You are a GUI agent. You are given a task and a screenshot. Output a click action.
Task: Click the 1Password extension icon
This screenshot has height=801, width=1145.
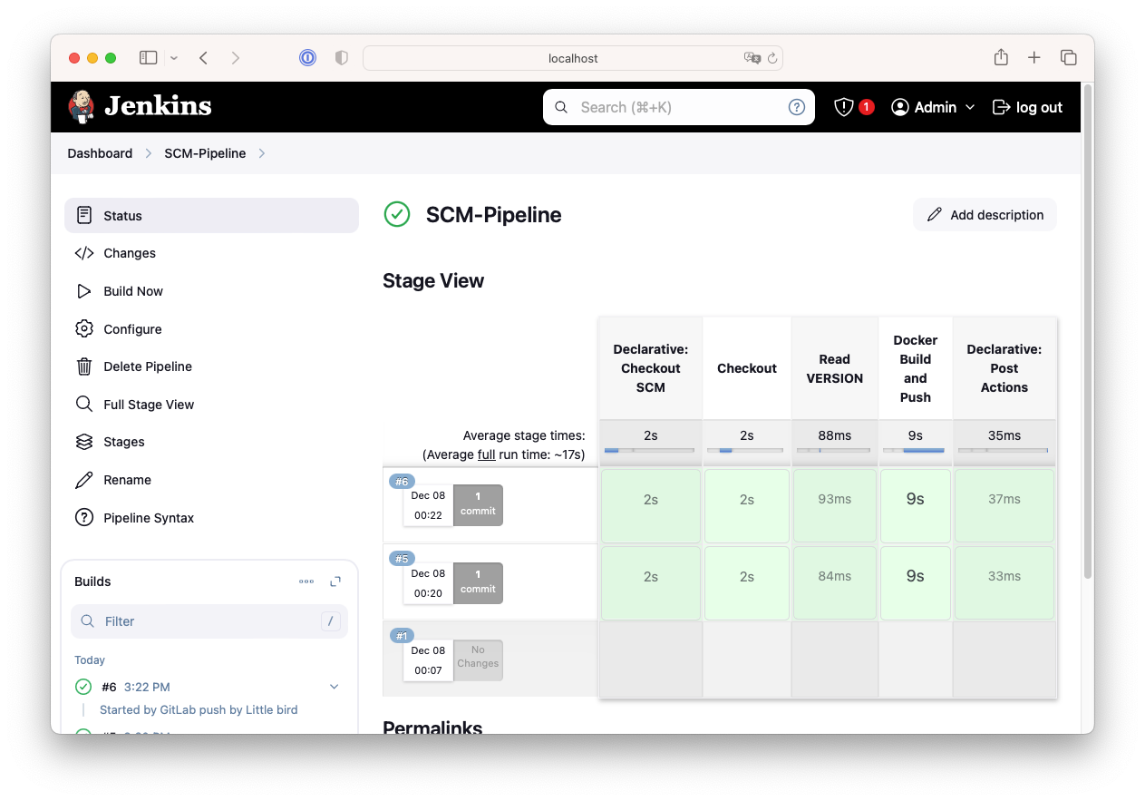308,58
